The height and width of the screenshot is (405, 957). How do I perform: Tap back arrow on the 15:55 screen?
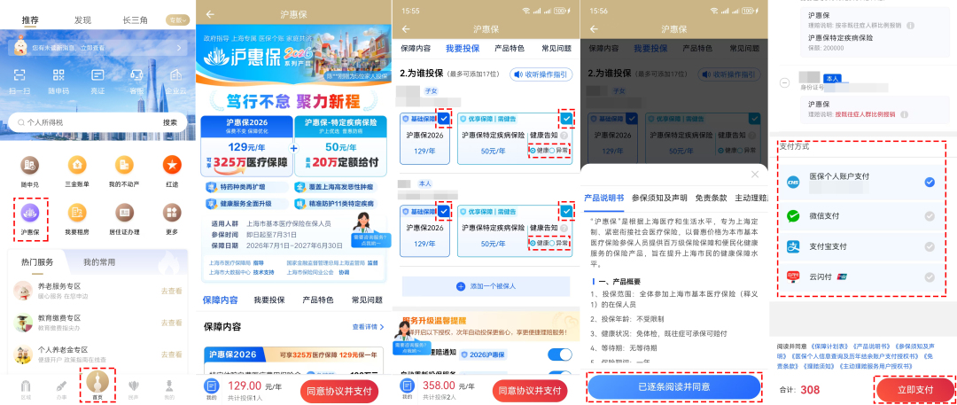click(406, 28)
